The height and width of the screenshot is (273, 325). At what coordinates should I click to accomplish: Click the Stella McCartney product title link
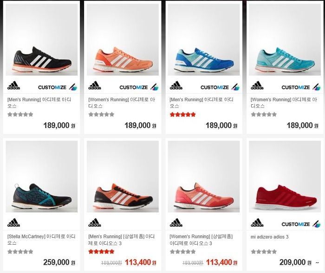(x=41, y=240)
